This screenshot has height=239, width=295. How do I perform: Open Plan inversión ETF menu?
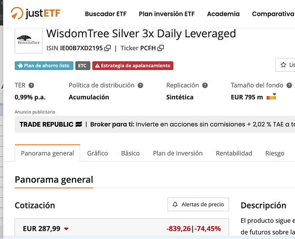click(x=167, y=14)
